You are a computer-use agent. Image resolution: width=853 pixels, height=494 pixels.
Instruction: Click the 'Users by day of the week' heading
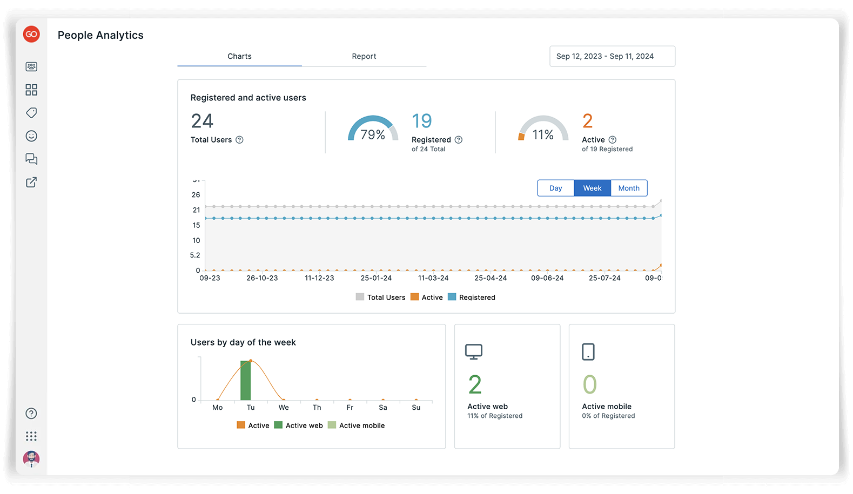(x=243, y=342)
